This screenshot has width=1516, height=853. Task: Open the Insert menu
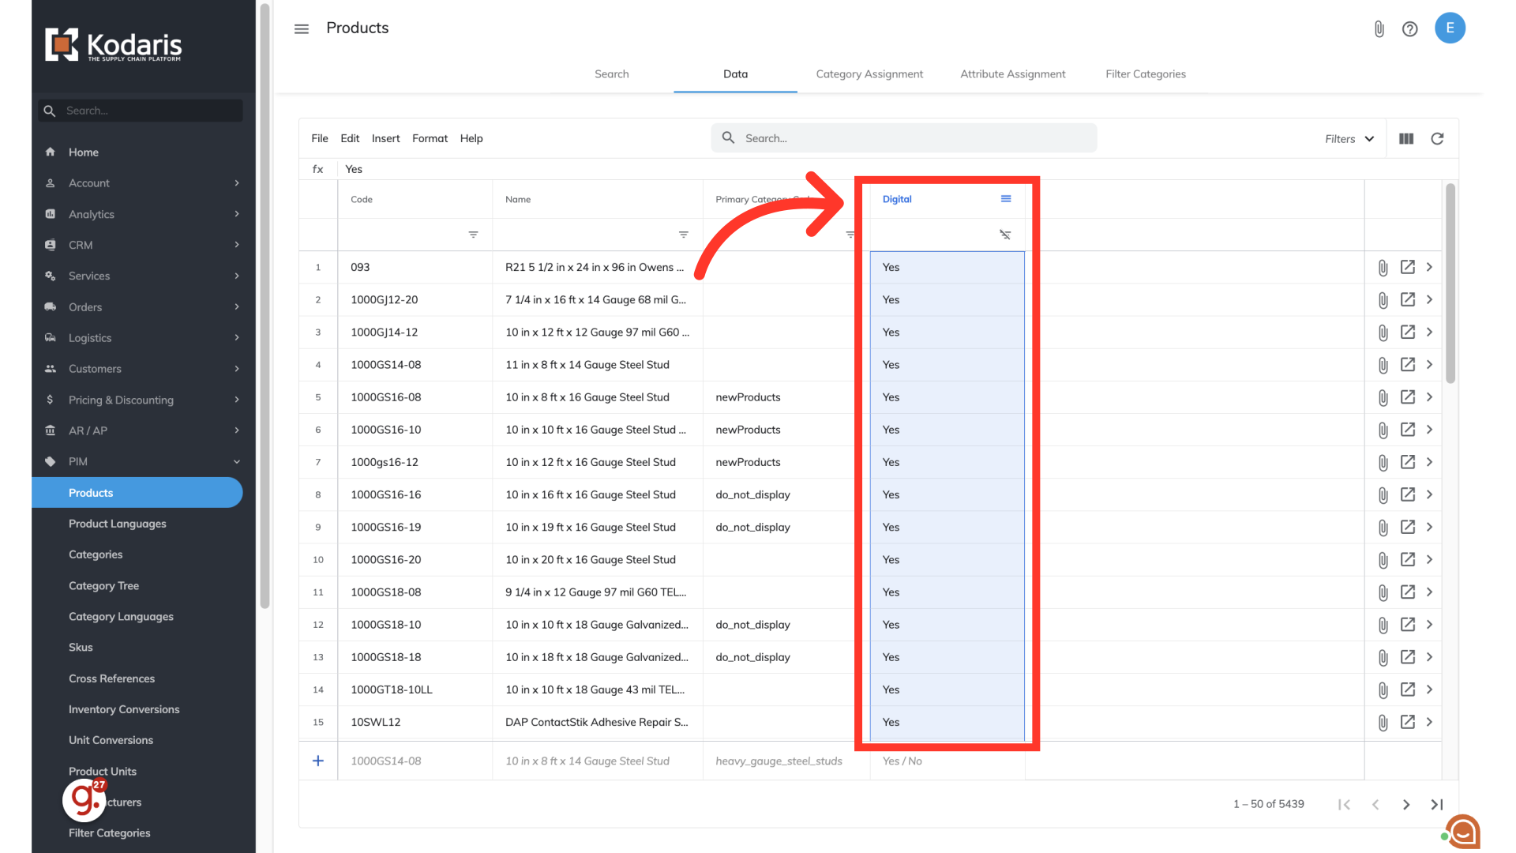(x=385, y=138)
